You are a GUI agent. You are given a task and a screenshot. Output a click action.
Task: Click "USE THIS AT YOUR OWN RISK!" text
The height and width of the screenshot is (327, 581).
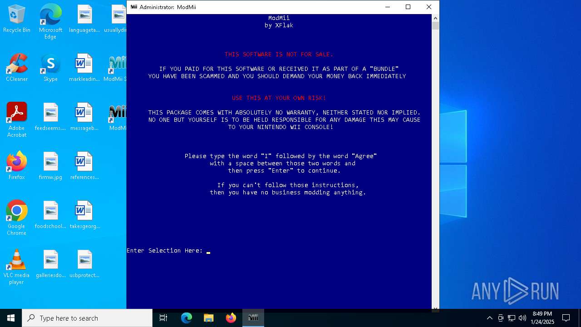pos(279,98)
